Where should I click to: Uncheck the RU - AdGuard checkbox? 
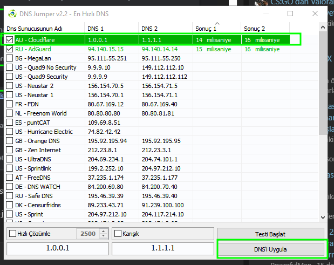coord(9,49)
